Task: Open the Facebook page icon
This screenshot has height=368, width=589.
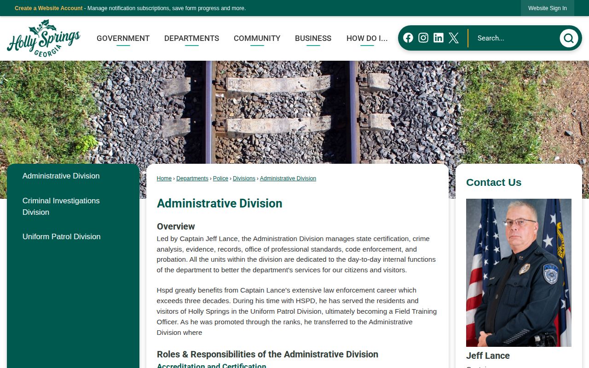Action: click(x=408, y=38)
